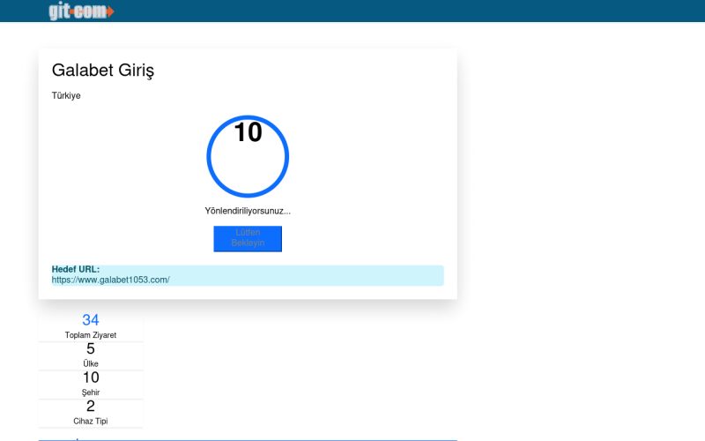Click the Ülke count value 5

[91, 348]
